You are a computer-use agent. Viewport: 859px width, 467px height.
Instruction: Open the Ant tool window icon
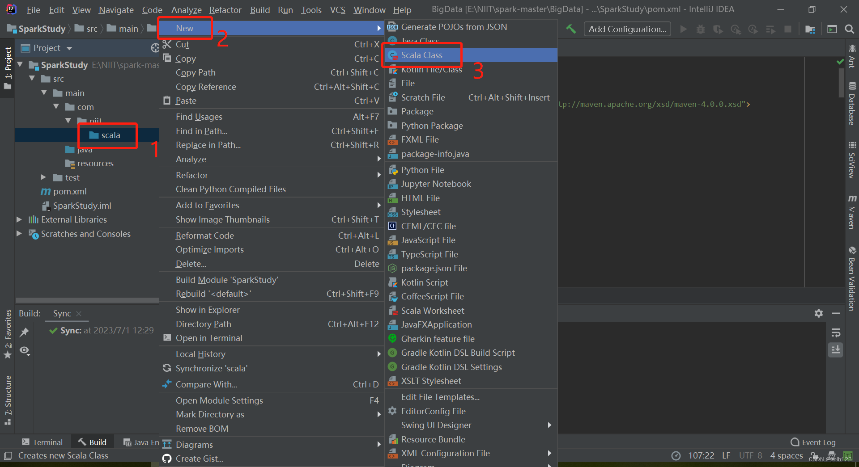pos(852,56)
